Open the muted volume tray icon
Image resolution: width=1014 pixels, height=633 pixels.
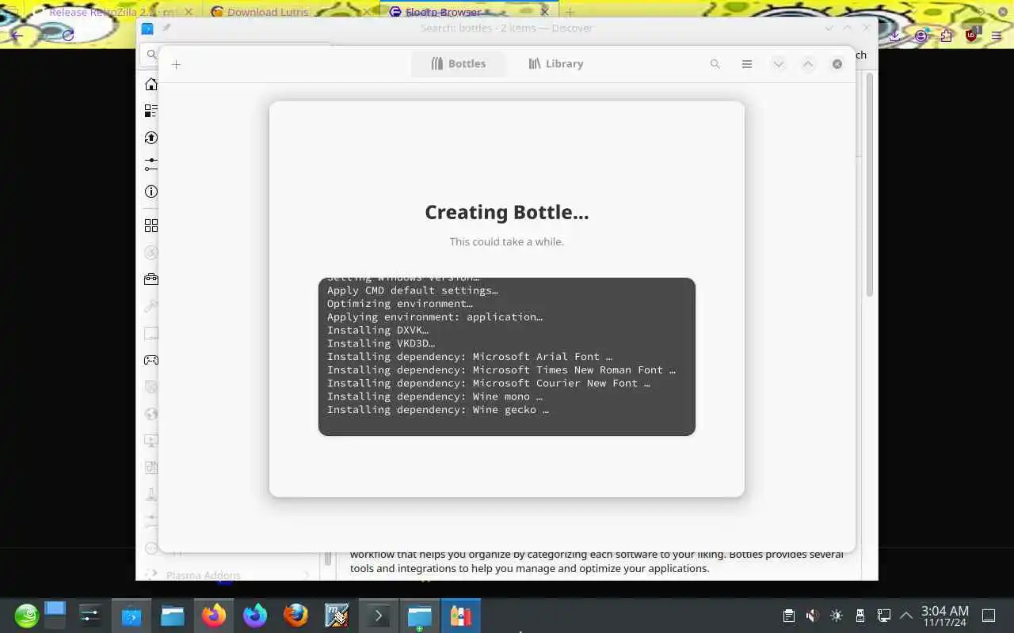click(x=812, y=615)
